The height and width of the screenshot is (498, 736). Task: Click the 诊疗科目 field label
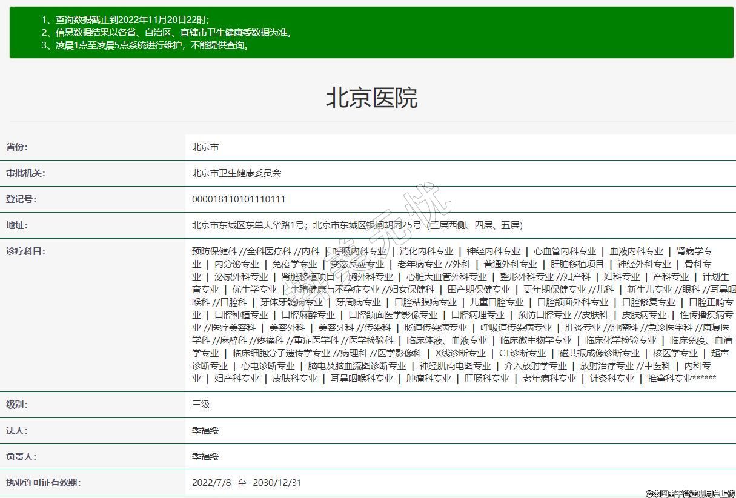25,251
